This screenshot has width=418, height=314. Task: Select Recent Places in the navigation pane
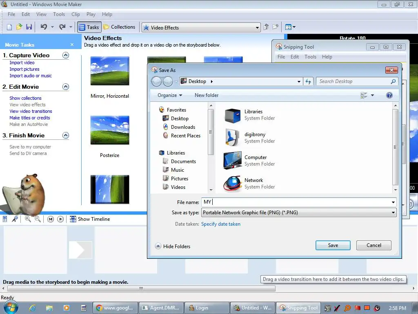click(182, 136)
